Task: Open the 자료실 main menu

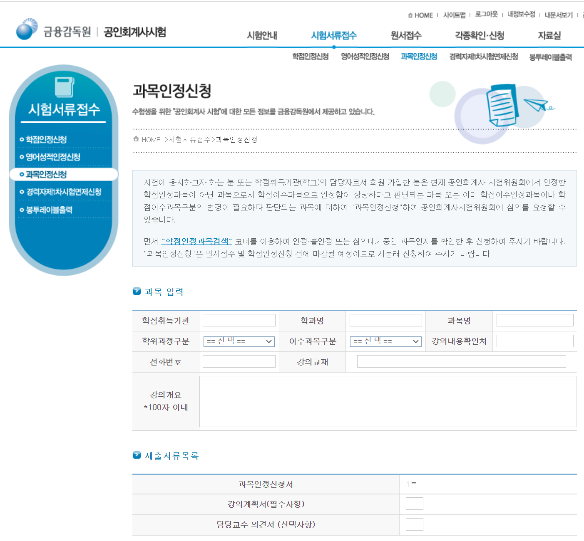Action: pyautogui.click(x=549, y=36)
